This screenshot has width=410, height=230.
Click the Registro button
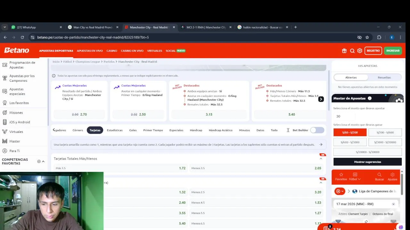tap(373, 51)
